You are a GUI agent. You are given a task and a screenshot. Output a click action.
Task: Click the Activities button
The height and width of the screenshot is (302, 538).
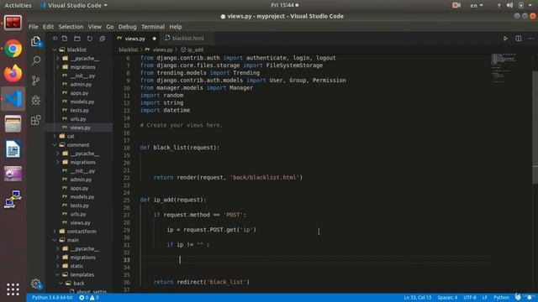pyautogui.click(x=18, y=5)
